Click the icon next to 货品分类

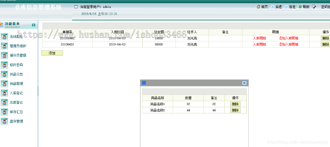coord(4,74)
